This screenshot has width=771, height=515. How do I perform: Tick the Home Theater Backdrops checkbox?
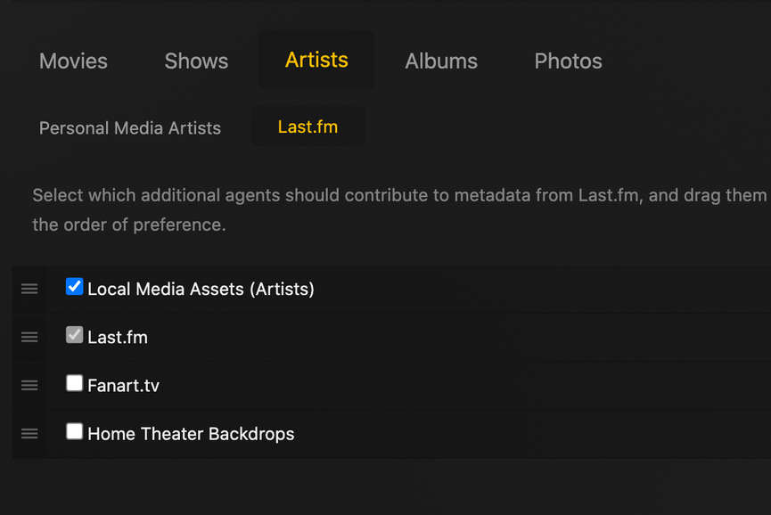pos(75,432)
